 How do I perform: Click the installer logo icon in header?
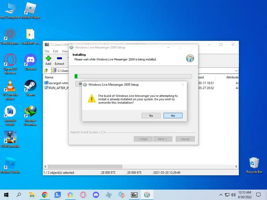click(190, 58)
